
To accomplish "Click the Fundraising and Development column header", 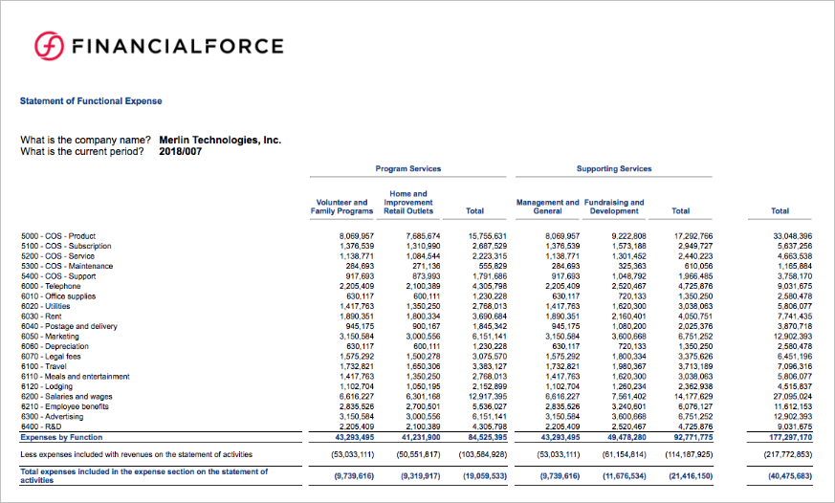I will click(x=613, y=207).
